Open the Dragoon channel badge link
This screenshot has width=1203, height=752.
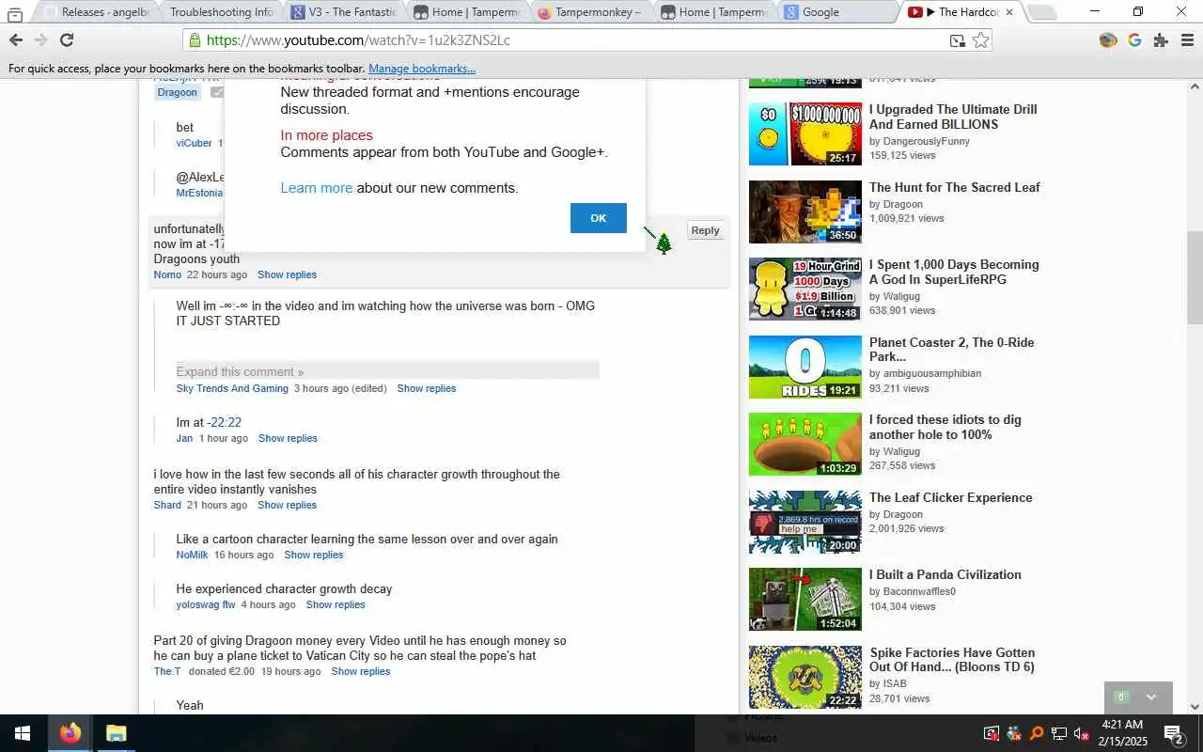click(177, 92)
